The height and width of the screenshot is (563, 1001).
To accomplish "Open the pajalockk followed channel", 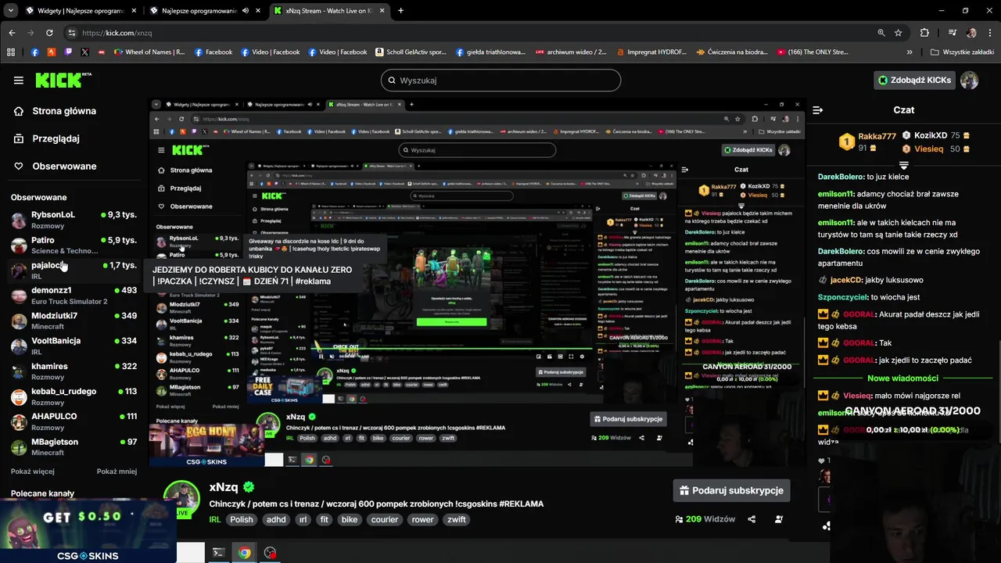I will 74,270.
